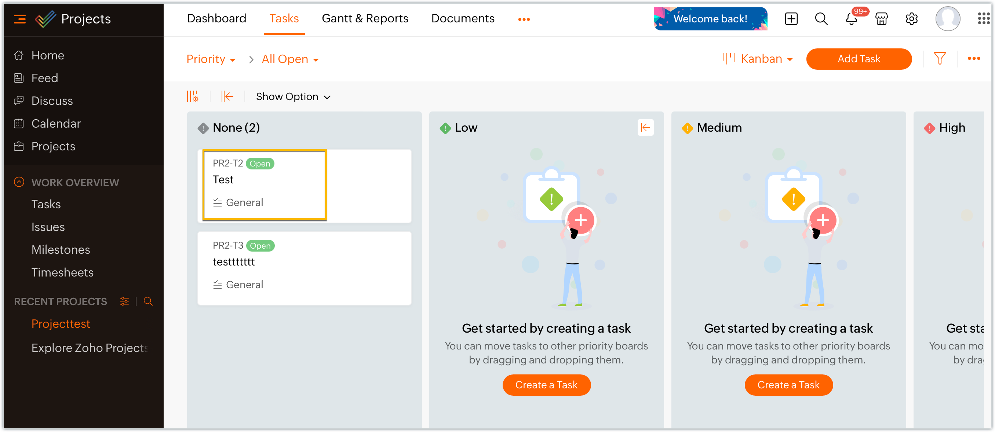Open the more tabs ellipsis menu
Image resolution: width=995 pixels, height=432 pixels.
(524, 19)
